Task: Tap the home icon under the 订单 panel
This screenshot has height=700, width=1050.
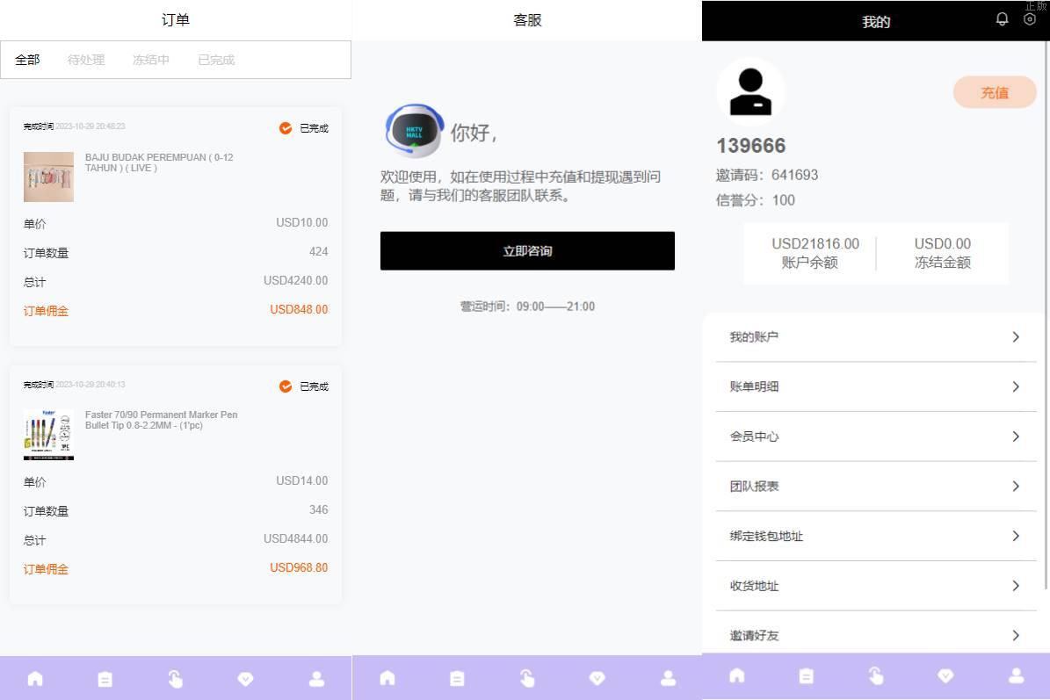Action: 35,679
